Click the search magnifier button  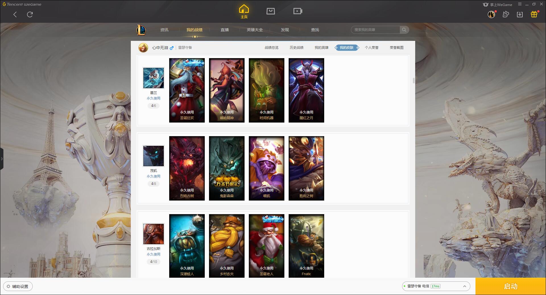pyautogui.click(x=404, y=30)
